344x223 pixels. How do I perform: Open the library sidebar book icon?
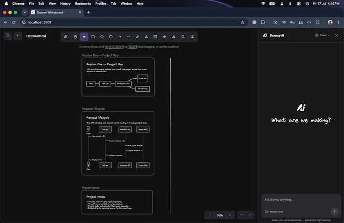(x=192, y=37)
